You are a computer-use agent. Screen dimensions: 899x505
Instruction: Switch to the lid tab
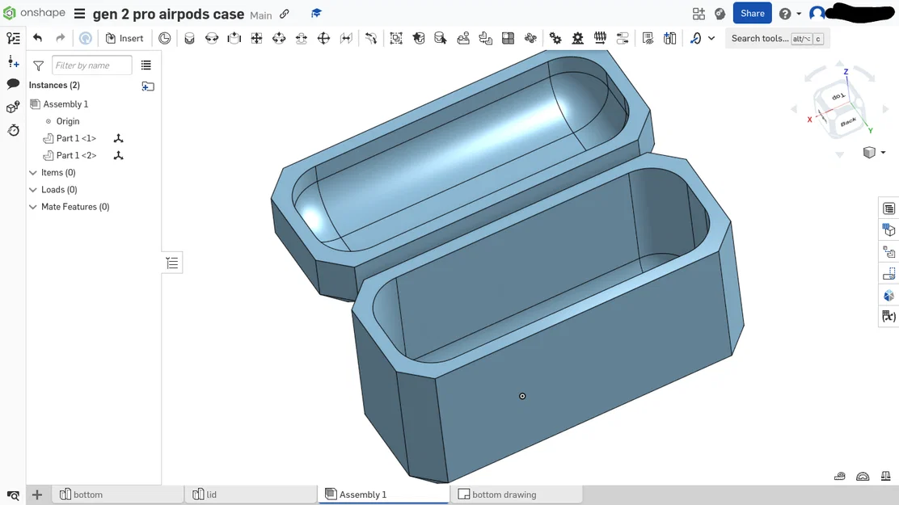pyautogui.click(x=251, y=494)
